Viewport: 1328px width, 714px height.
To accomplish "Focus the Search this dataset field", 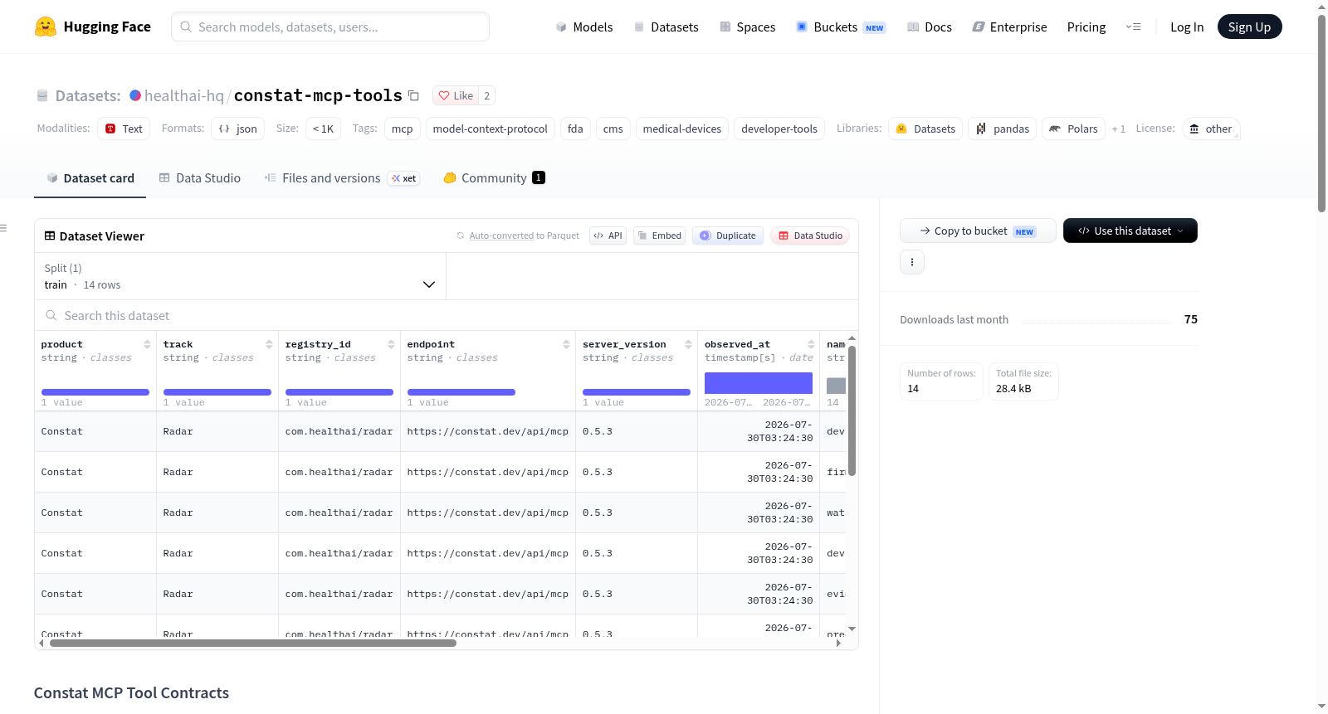I will coord(447,315).
